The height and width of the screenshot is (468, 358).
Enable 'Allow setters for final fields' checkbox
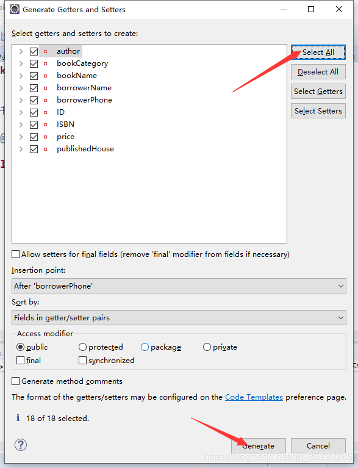click(15, 254)
